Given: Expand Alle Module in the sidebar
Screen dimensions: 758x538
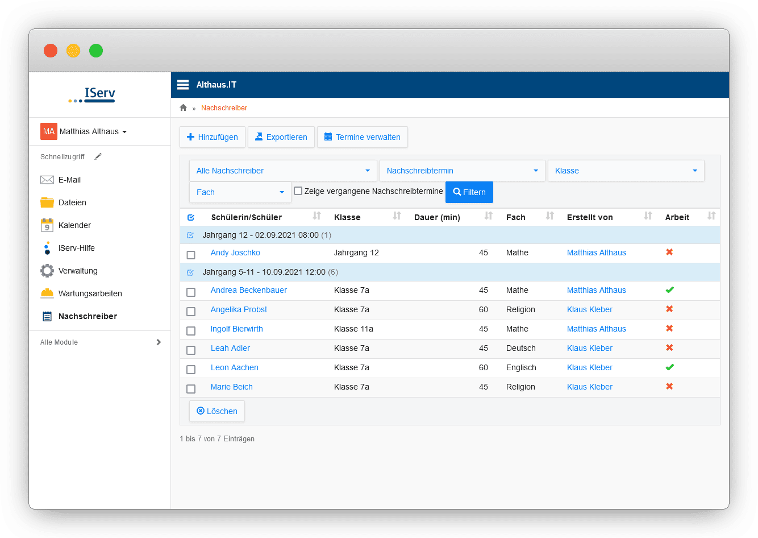Looking at the screenshot, I should coord(100,342).
